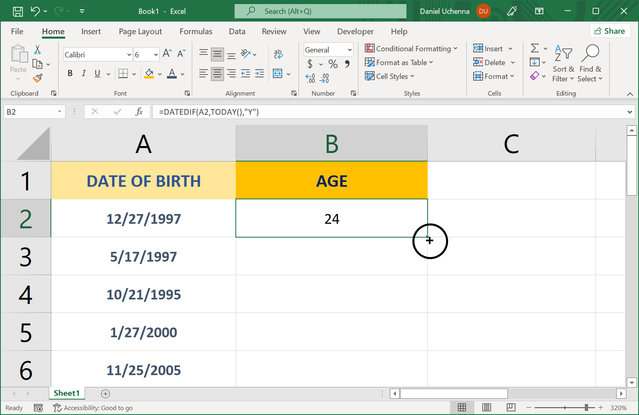Image resolution: width=639 pixels, height=415 pixels.
Task: Expand the Calibri font name dropdown
Action: pyautogui.click(x=129, y=55)
